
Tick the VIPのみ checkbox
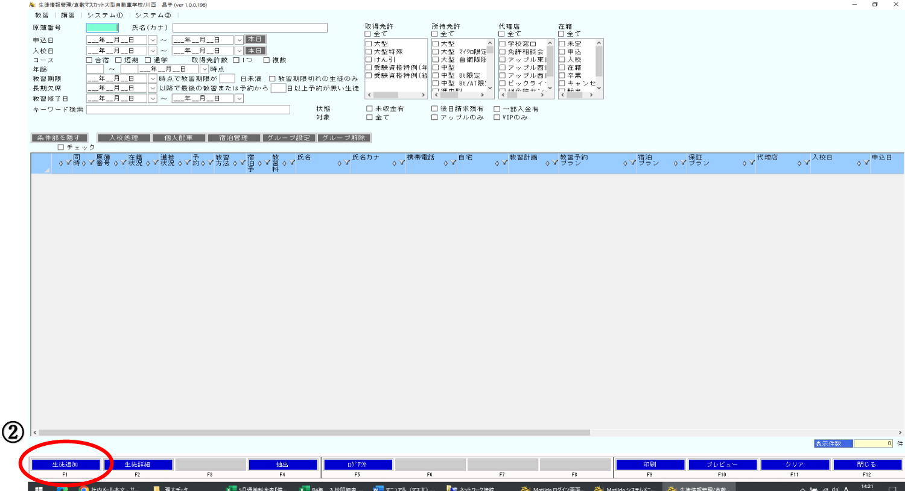pos(497,117)
